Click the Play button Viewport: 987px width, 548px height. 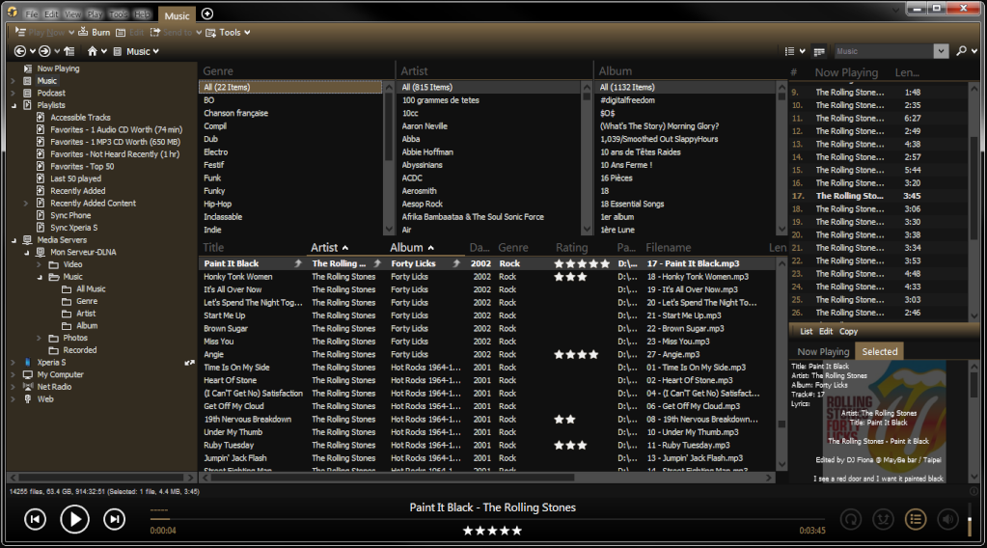(x=74, y=519)
